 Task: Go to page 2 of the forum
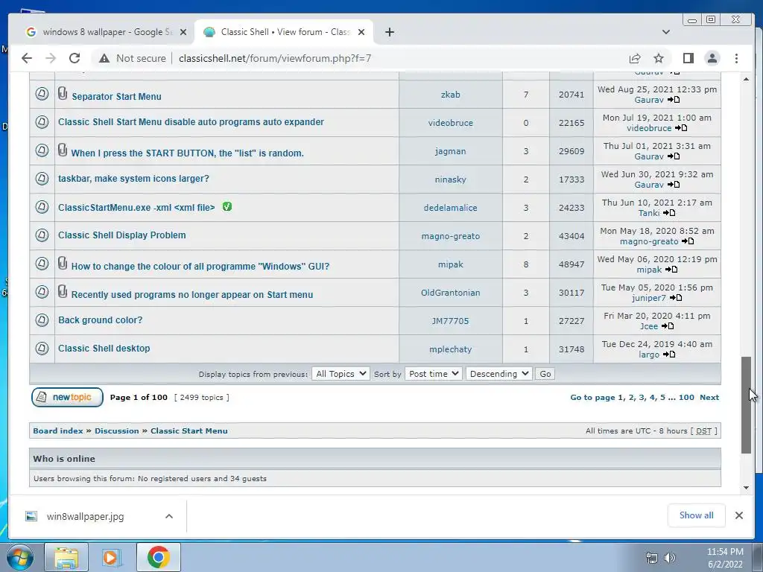click(632, 398)
